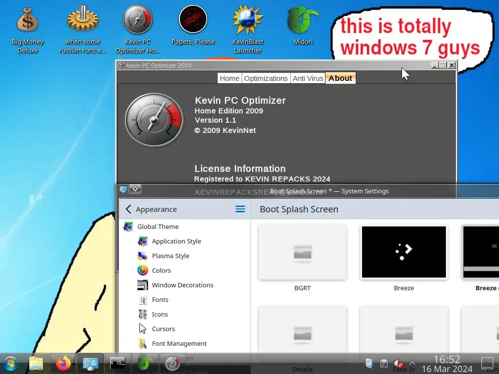Select the bold Breeze splash theme at right edge
Image resolution: width=499 pixels, height=374 pixels.
pos(481,252)
